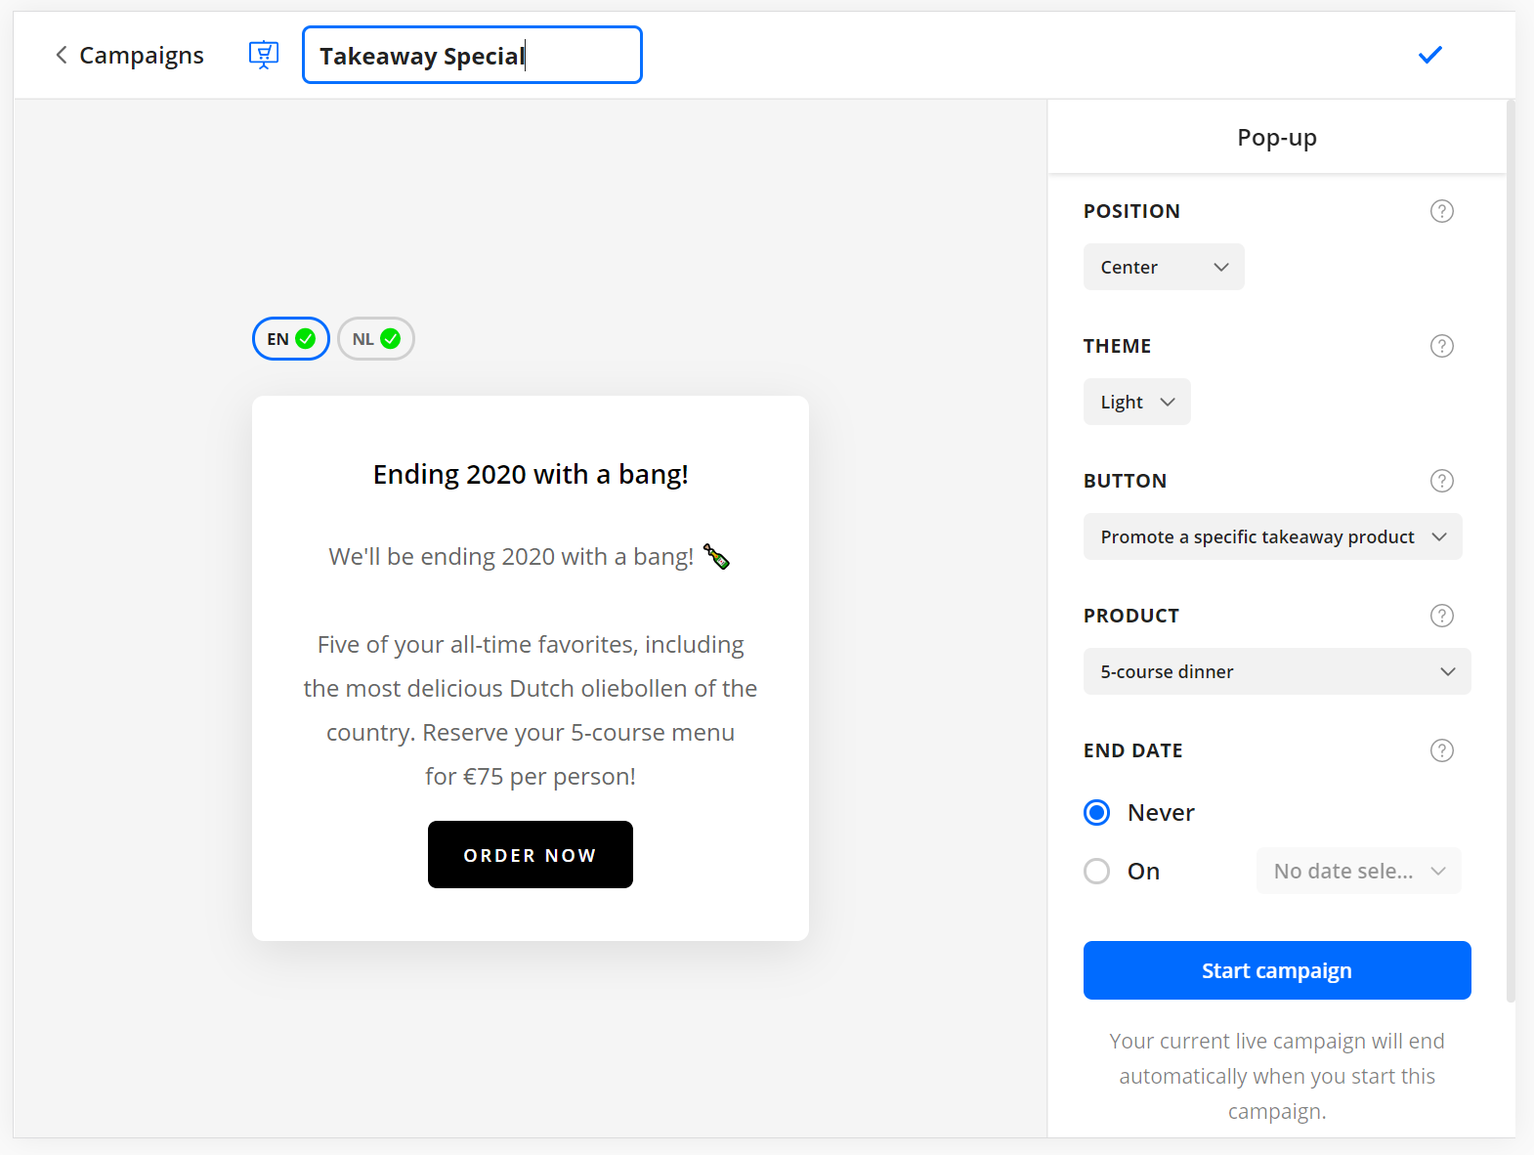Image resolution: width=1534 pixels, height=1155 pixels.
Task: Open the Light theme dropdown
Action: pos(1136,402)
